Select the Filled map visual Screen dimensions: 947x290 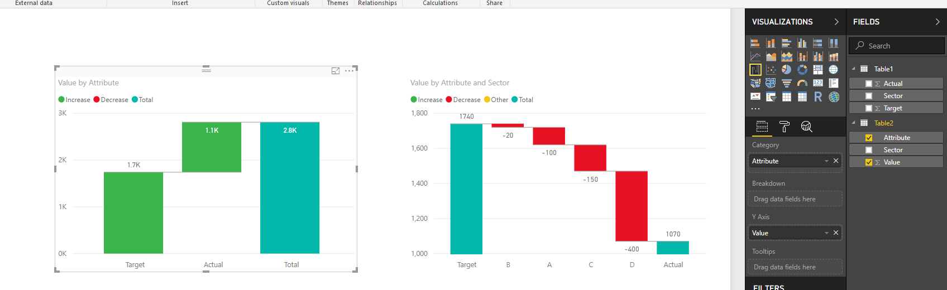click(755, 83)
